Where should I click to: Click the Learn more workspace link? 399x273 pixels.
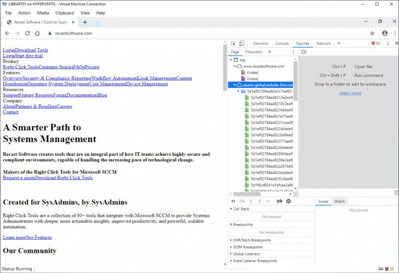tap(350, 93)
